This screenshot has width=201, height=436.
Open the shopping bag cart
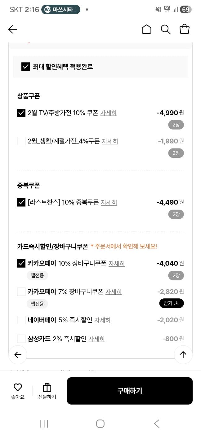pos(185,29)
